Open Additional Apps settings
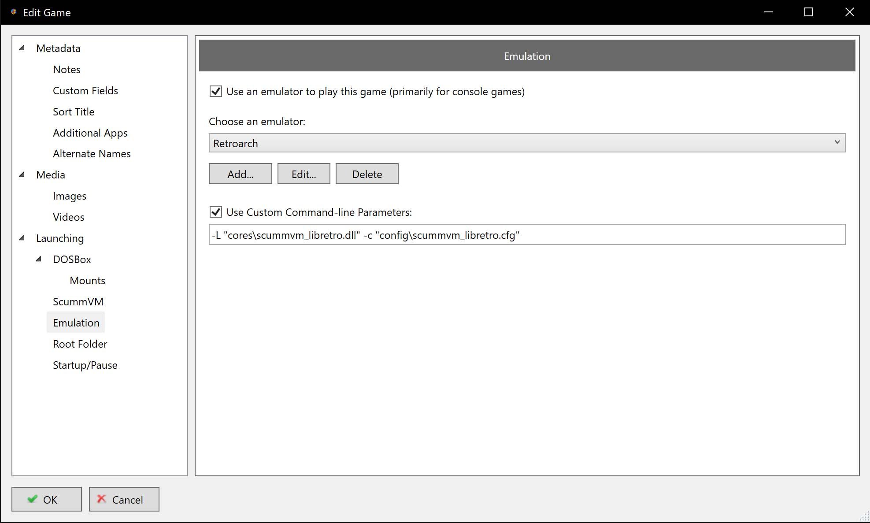Viewport: 870px width, 523px height. tap(90, 133)
